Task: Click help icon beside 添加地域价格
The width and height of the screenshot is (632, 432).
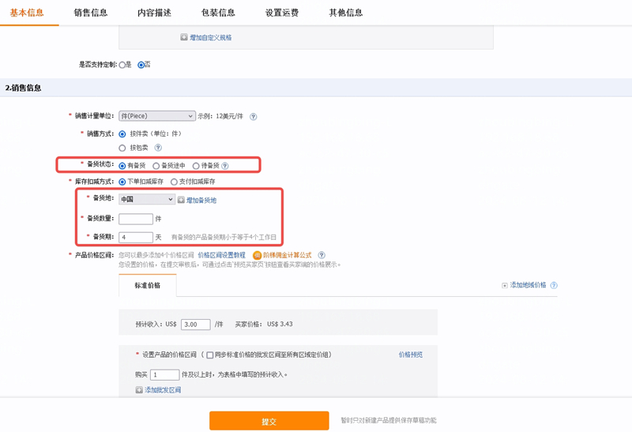Action: (x=554, y=285)
